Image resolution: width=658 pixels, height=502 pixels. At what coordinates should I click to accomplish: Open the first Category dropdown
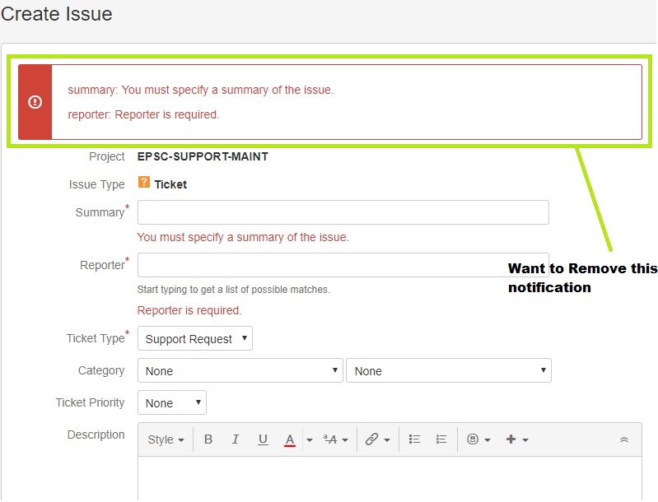(240, 370)
